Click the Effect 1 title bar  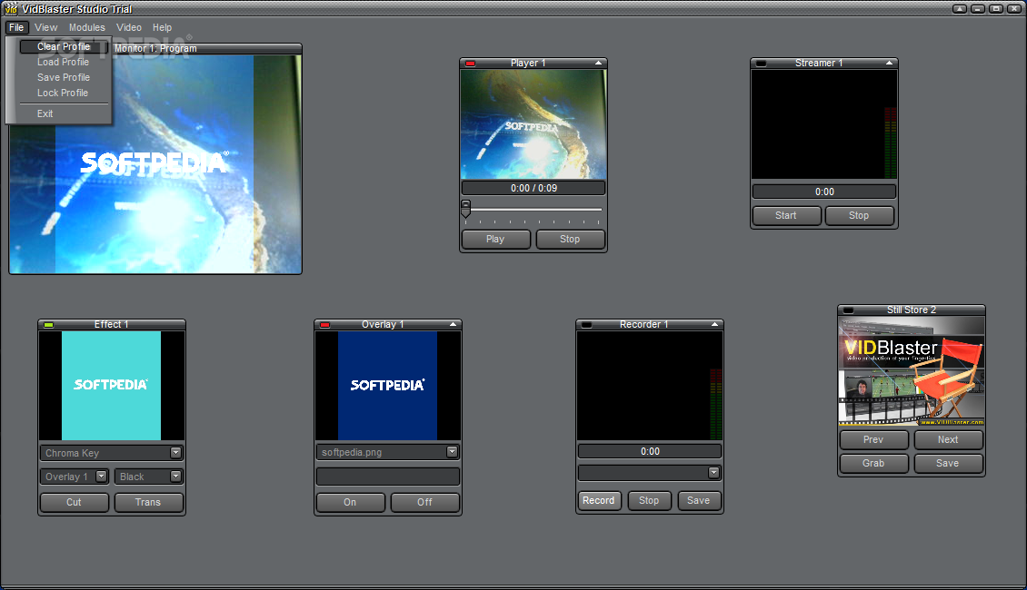pyautogui.click(x=112, y=324)
